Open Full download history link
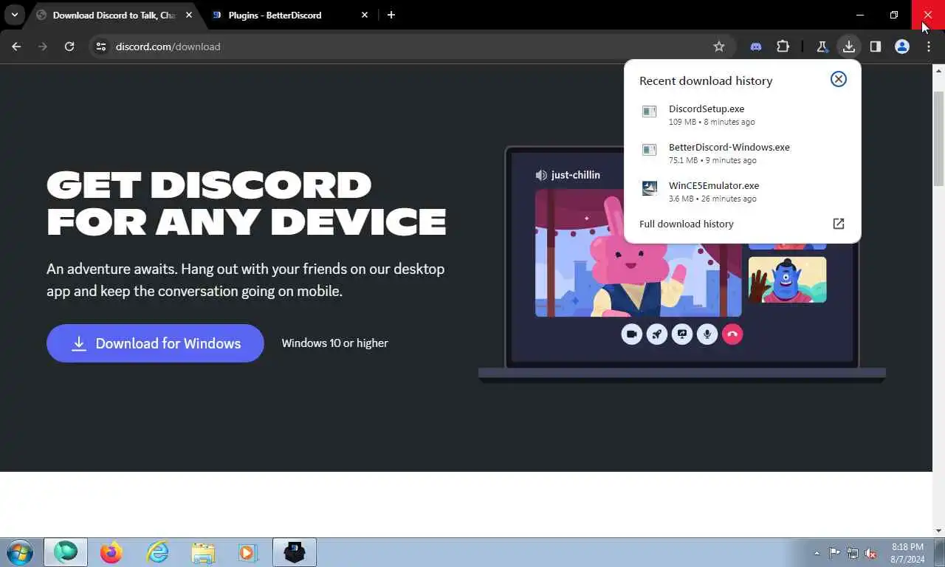 [x=687, y=224]
